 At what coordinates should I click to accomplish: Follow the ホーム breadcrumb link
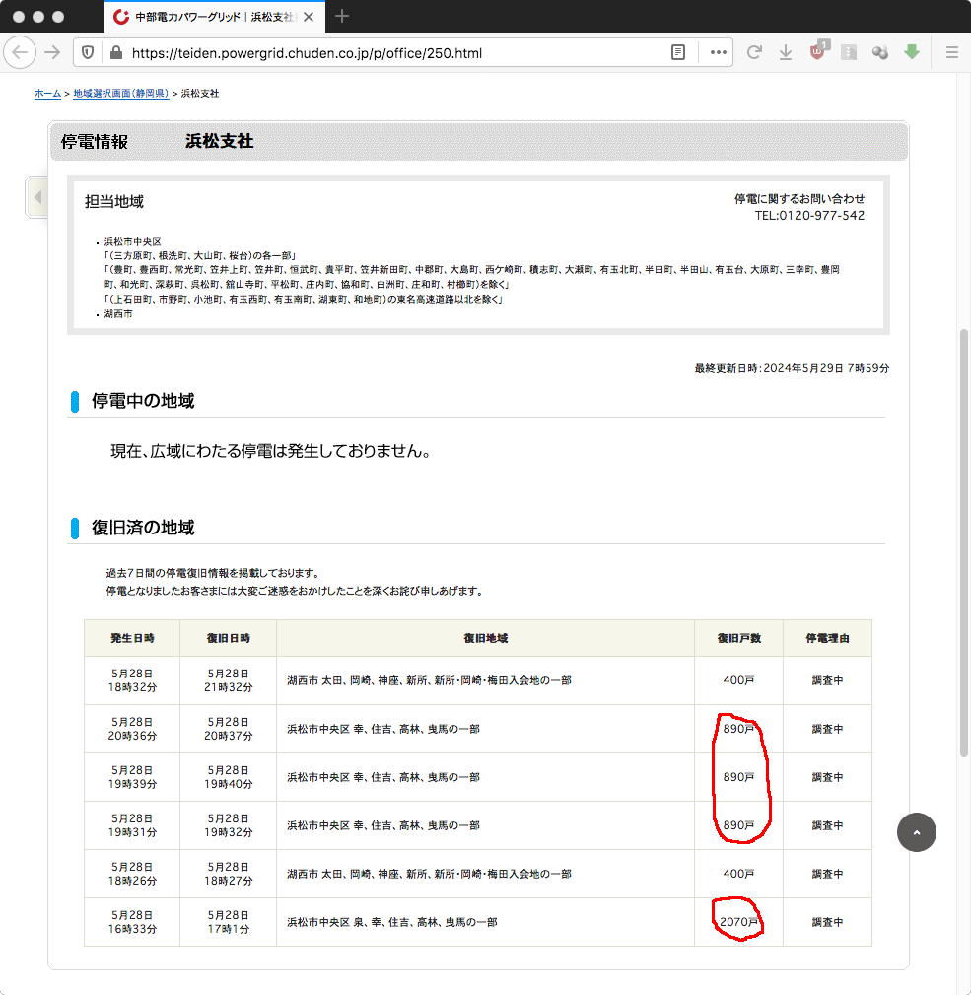coord(47,94)
